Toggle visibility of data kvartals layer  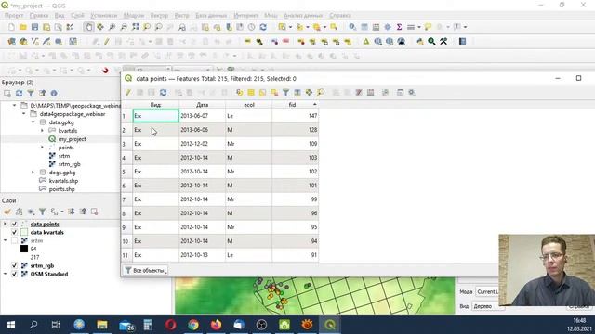(15, 233)
